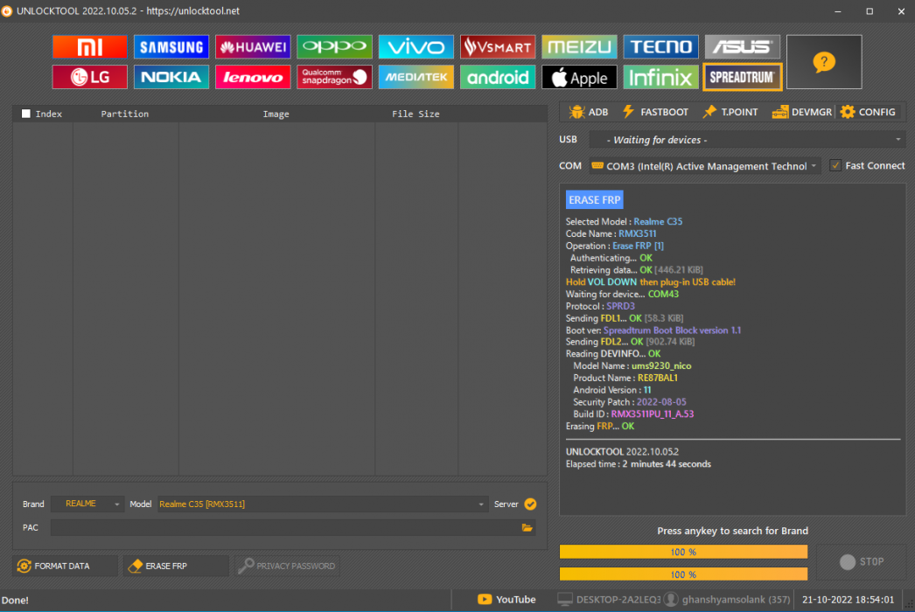Click the ERASE FRP log header label
Viewport: 915px width, 612px height.
594,200
